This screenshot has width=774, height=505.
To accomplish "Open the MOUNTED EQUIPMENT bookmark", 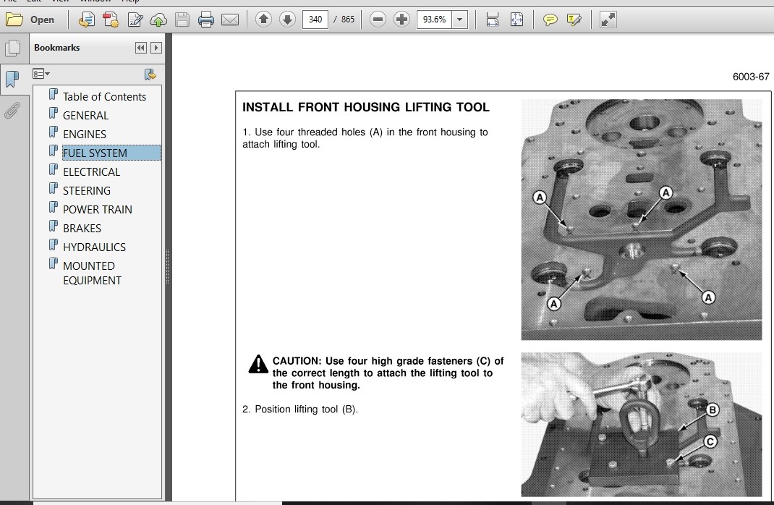I will coord(92,273).
